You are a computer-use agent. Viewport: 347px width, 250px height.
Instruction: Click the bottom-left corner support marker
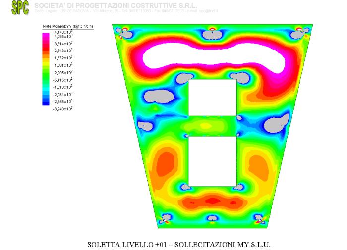[x=164, y=218]
